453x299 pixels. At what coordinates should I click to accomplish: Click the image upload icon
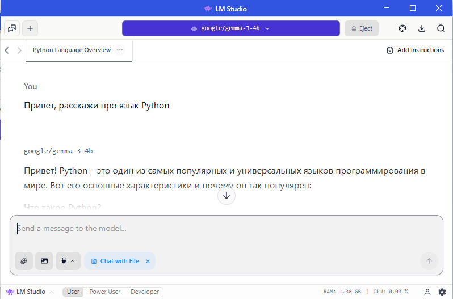[44, 261]
